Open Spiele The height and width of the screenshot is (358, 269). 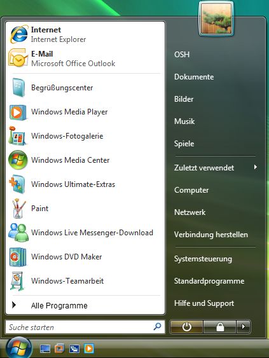(184, 144)
